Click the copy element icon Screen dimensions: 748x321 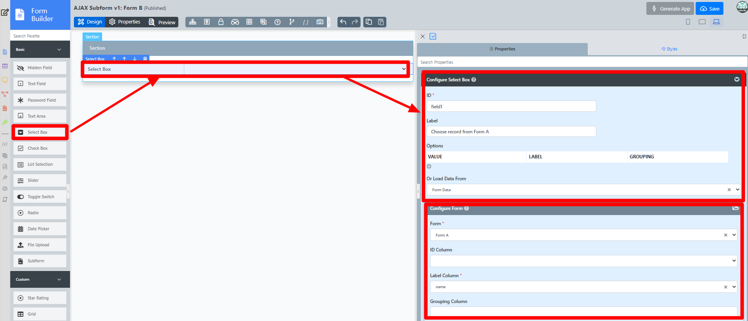pos(369,22)
